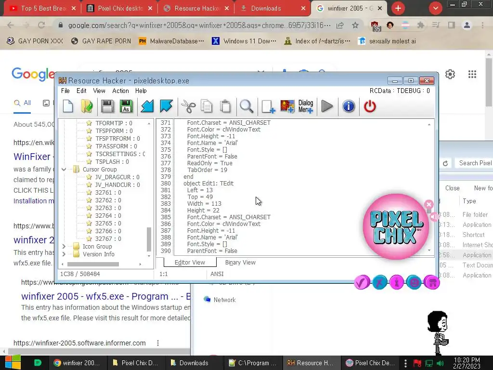Paste with the clipboard icon
This screenshot has height=370, width=493.
(x=225, y=106)
